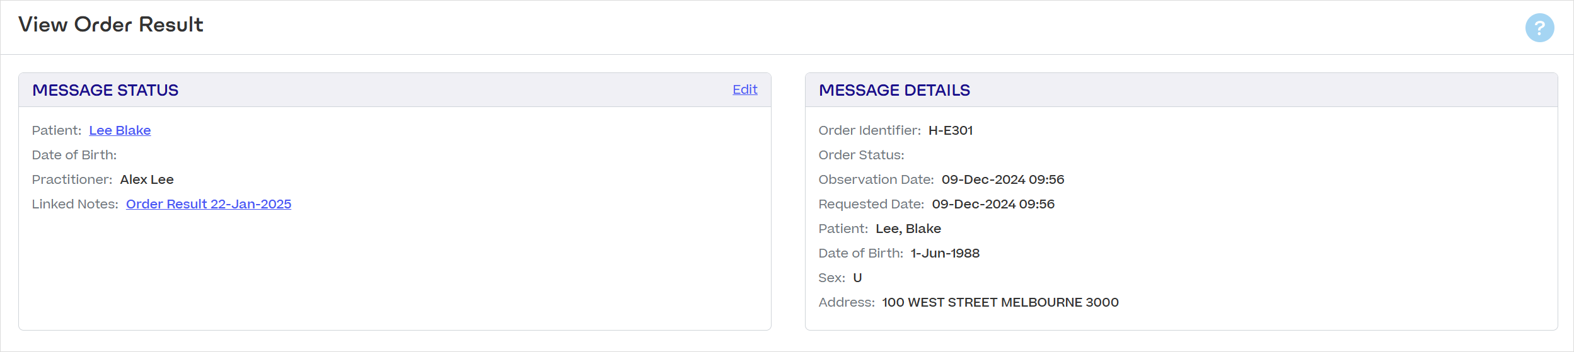This screenshot has height=352, width=1574.
Task: Click the Requested Date value
Action: click(993, 204)
